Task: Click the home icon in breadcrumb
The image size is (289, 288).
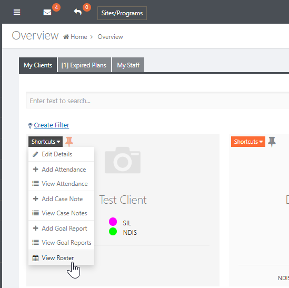Action: 66,37
